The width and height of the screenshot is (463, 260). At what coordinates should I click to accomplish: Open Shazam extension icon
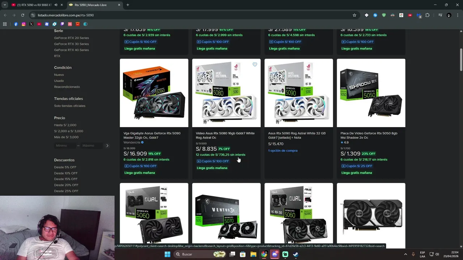pyautogui.click(x=375, y=15)
